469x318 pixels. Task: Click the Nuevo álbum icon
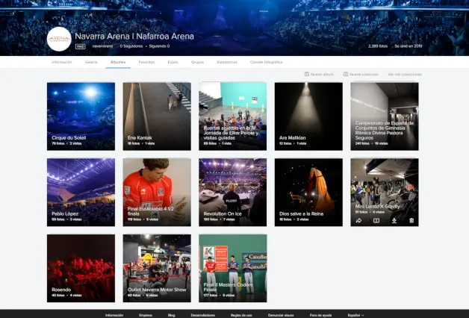coord(307,74)
